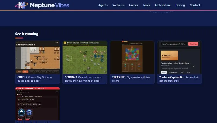Click the GENERAL! One full turn caption
The width and height of the screenshot is (217, 123).
pos(83,79)
